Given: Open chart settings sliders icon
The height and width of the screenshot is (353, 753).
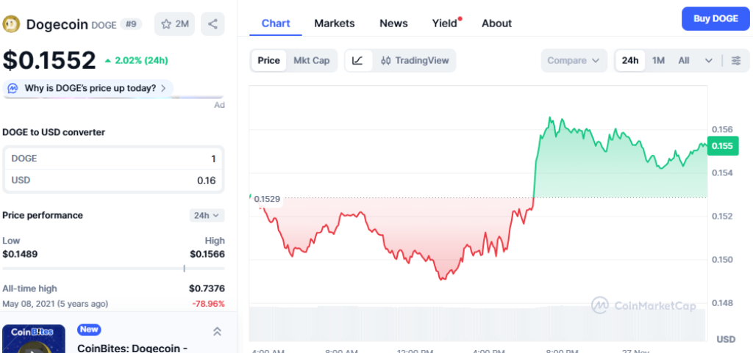Looking at the screenshot, I should (x=735, y=60).
